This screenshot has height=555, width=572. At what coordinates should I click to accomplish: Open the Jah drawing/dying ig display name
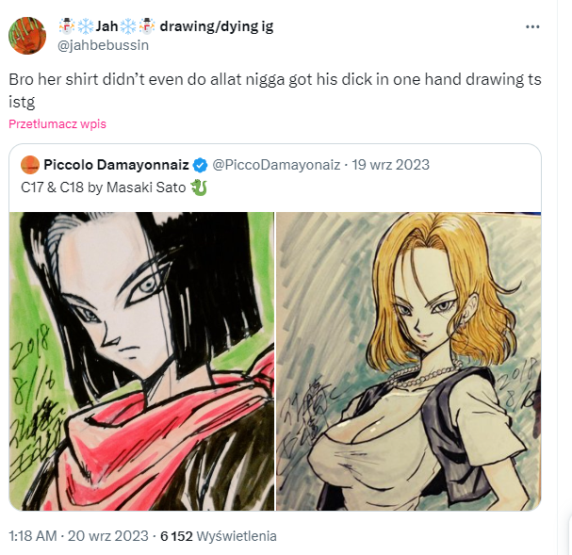click(x=166, y=26)
